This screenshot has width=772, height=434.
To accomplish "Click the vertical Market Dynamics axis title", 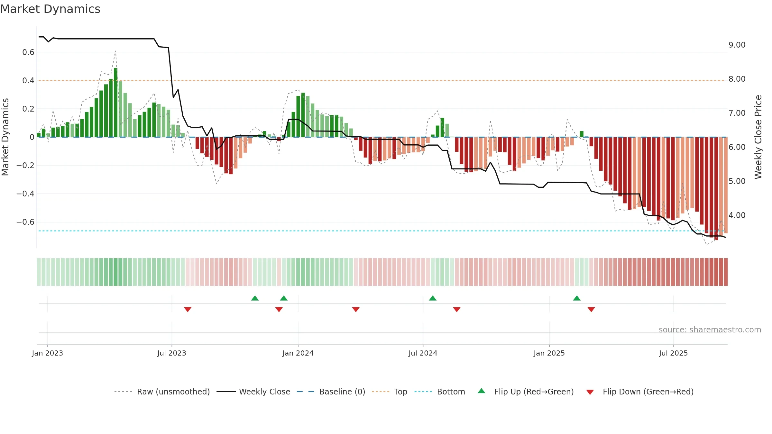I will [5, 137].
